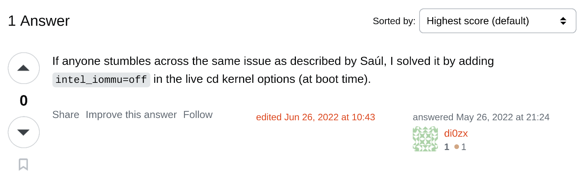This screenshot has width=583, height=176.
Task: Click the answer's vote count of 0
Action: tap(23, 101)
